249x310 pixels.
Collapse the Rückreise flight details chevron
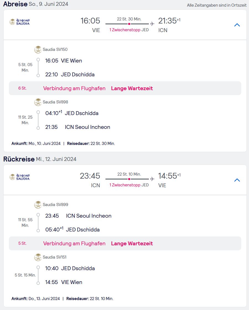[237, 180]
